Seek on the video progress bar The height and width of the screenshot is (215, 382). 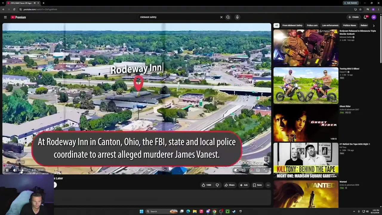coord(137,165)
